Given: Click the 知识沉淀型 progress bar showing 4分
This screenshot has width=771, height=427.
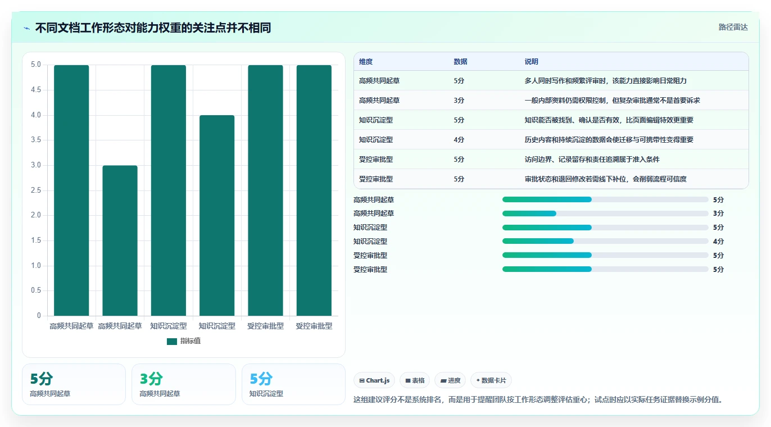Looking at the screenshot, I should coord(605,241).
